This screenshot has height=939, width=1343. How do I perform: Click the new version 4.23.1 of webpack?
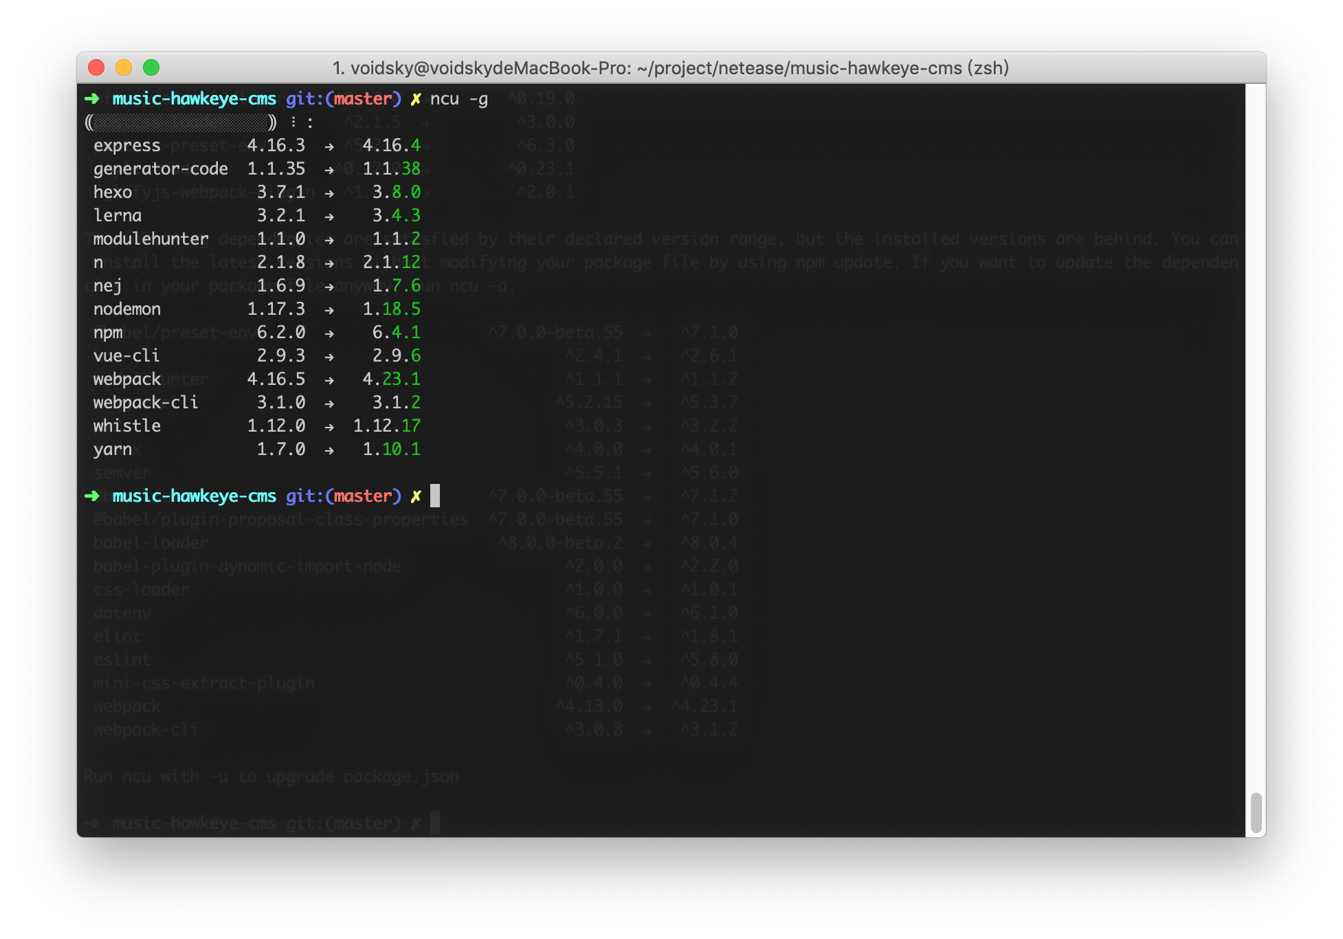click(x=391, y=379)
